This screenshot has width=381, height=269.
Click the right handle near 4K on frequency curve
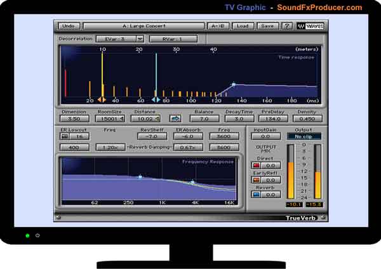192,182
